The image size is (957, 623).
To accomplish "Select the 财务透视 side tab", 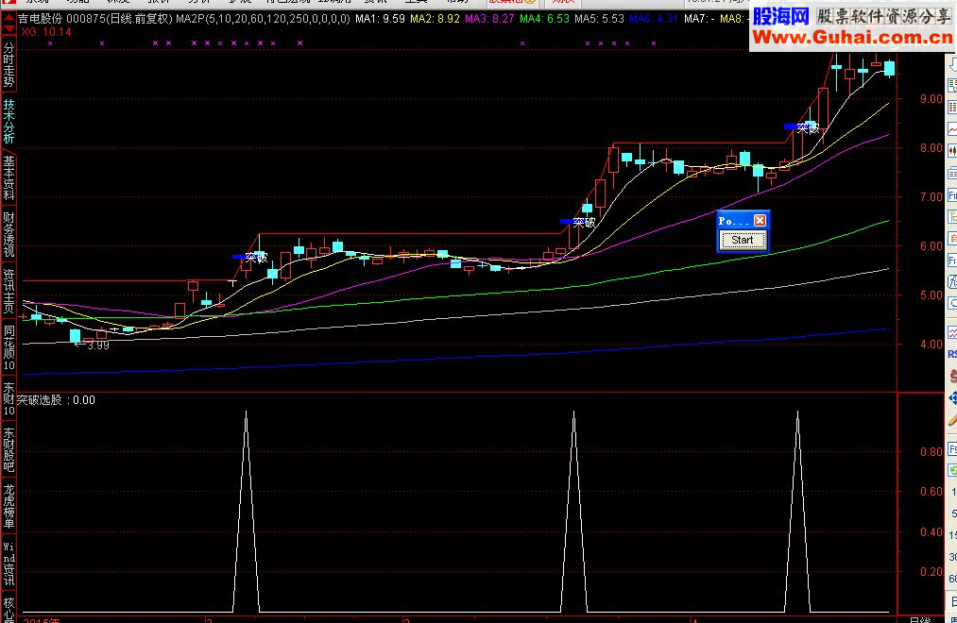I will tap(9, 234).
